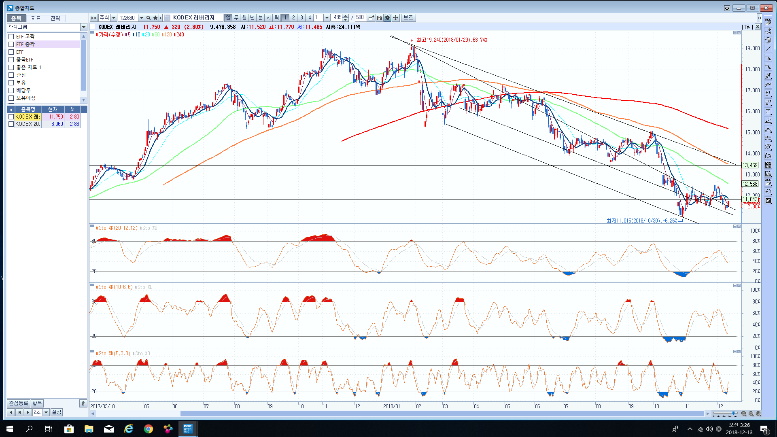This screenshot has width=777, height=437.
Task: Click the magnifier search icon next to stock code
Action: (x=149, y=18)
